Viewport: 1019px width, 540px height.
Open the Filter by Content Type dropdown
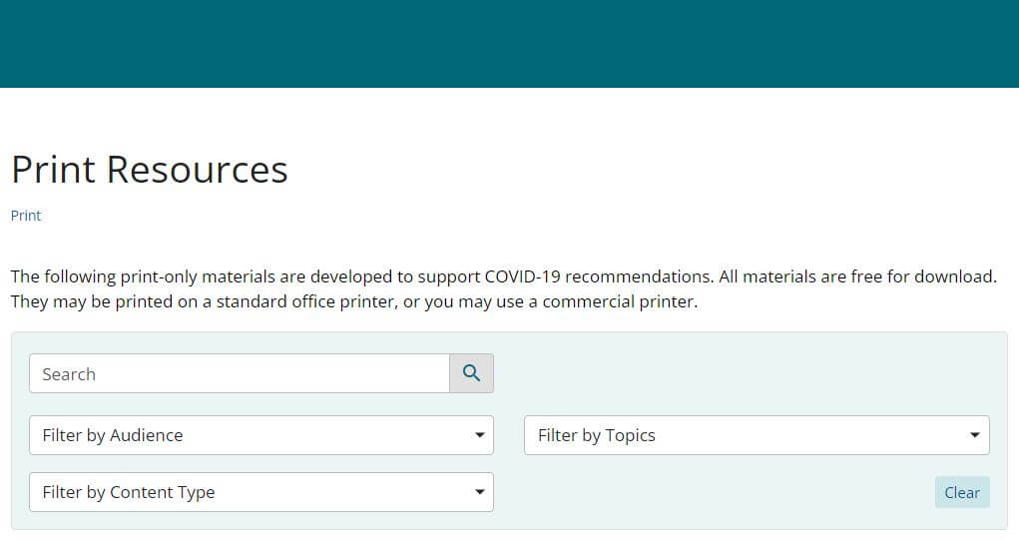[x=261, y=492]
